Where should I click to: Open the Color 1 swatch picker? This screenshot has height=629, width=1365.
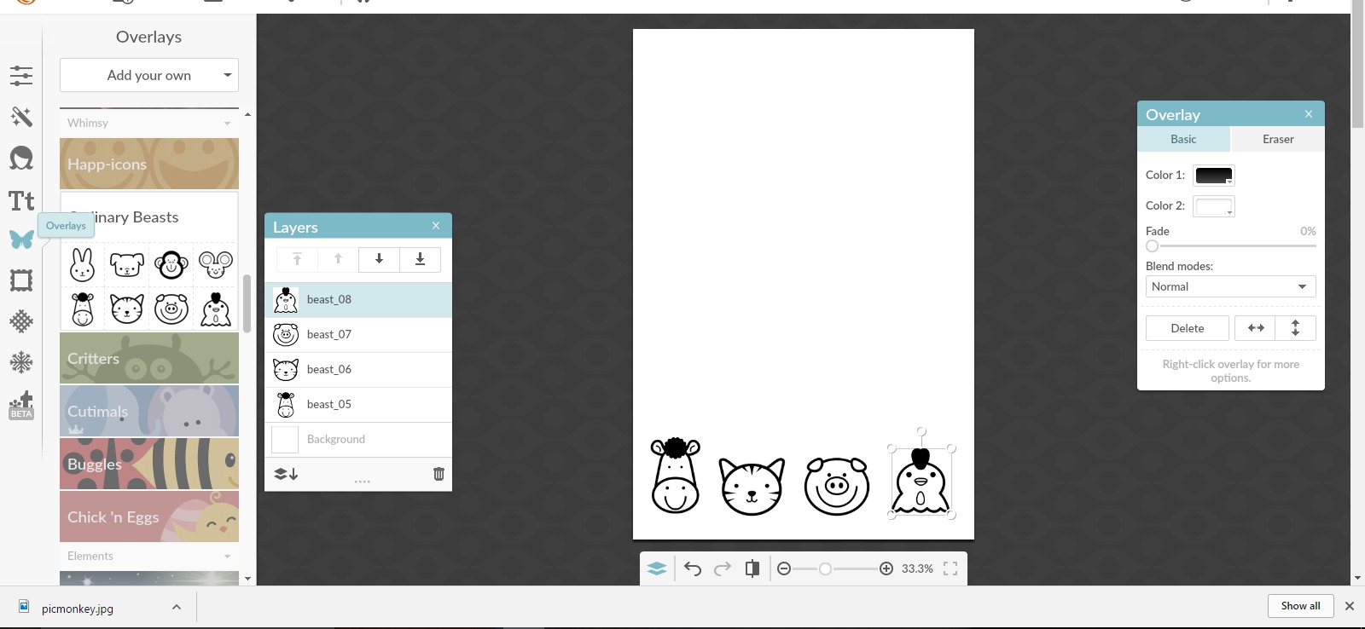1213,176
